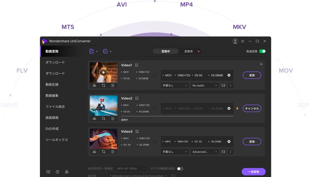Click キャンセル button for Video2
The width and height of the screenshot is (309, 177).
[x=252, y=108]
